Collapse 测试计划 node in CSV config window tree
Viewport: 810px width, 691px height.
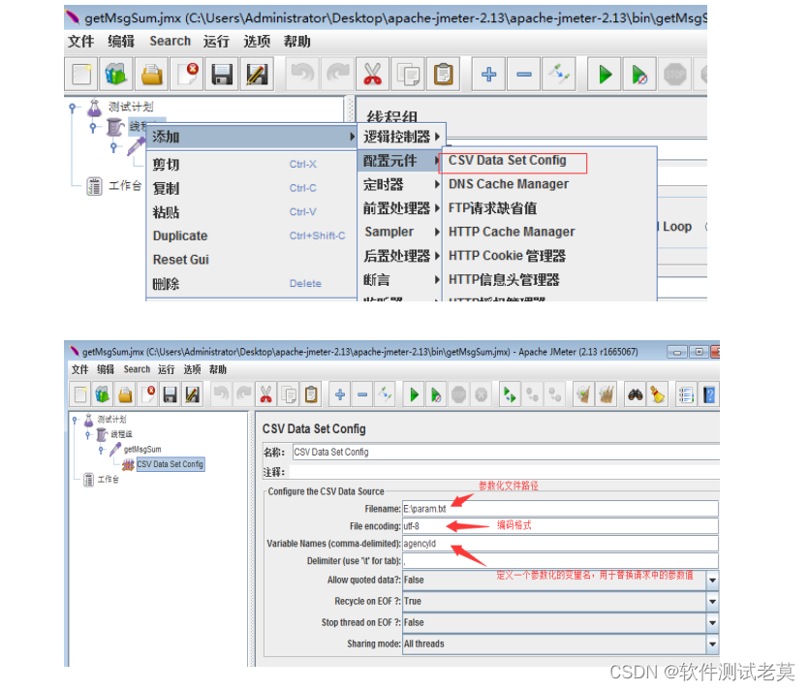click(x=75, y=420)
